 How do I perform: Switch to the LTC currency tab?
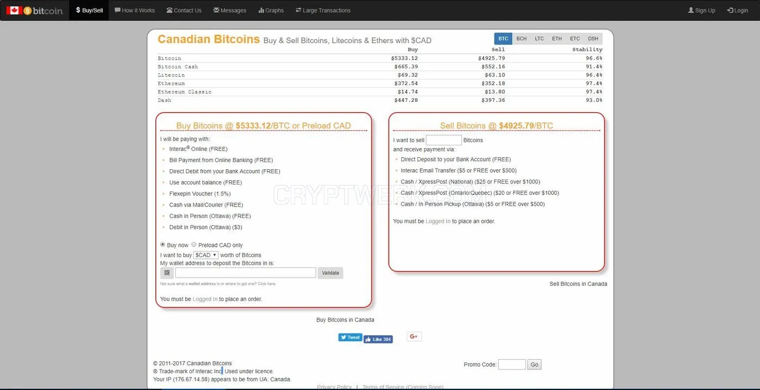click(540, 39)
